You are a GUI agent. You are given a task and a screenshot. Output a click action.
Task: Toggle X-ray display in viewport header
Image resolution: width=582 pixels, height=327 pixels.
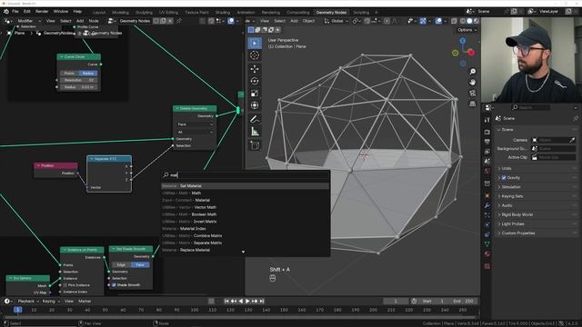click(x=454, y=21)
